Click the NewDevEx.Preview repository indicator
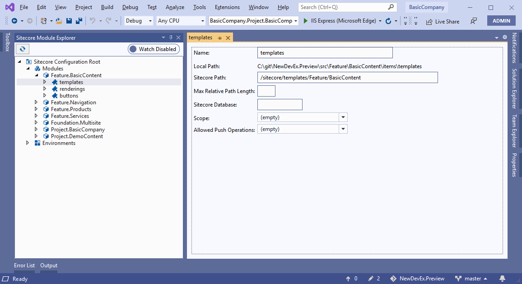 pyautogui.click(x=417, y=278)
